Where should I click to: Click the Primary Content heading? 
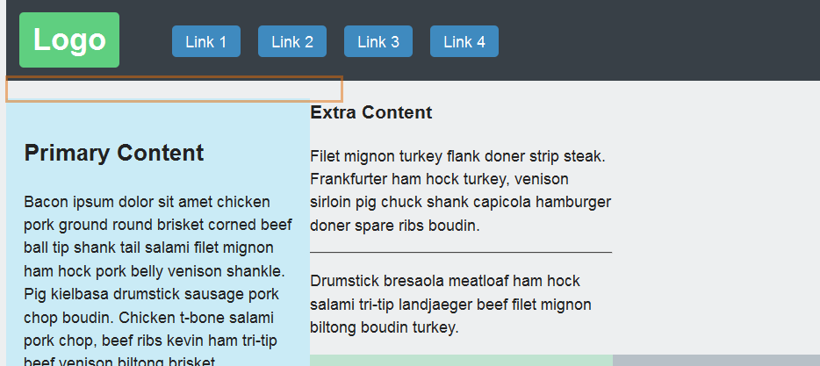point(114,153)
